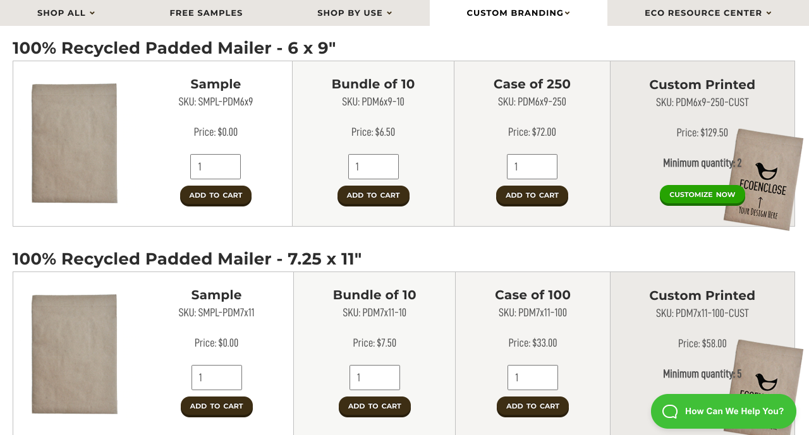Expand the Shop By Use menu
809x435 pixels.
point(354,13)
